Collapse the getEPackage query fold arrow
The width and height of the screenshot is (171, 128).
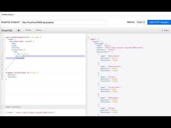4,37
